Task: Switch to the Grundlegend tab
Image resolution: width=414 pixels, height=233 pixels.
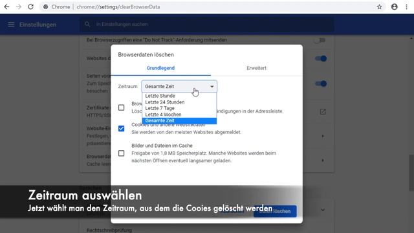Action: coord(160,68)
